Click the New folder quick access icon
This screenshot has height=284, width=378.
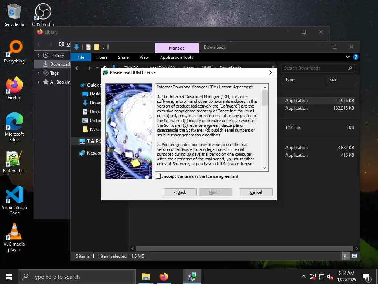97,47
